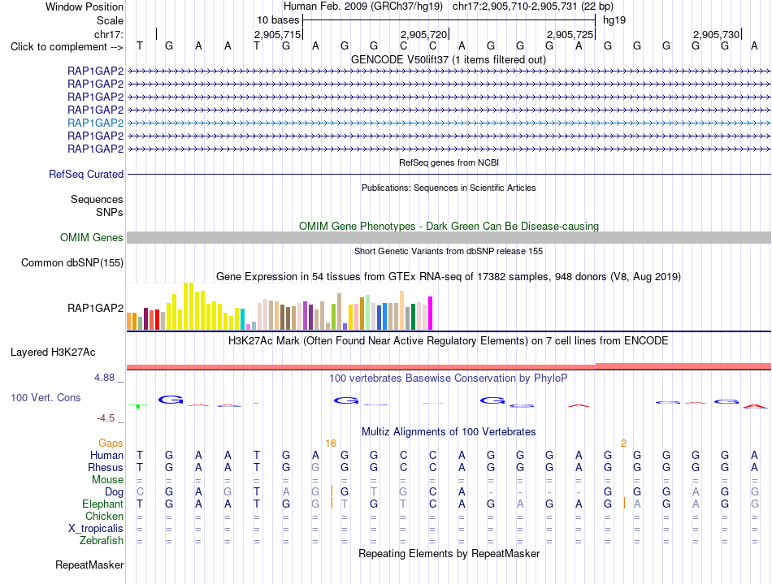Screen dimensions: 772x584
Task: Click the magenta bar in GTEx expression chart
Action: 431,313
